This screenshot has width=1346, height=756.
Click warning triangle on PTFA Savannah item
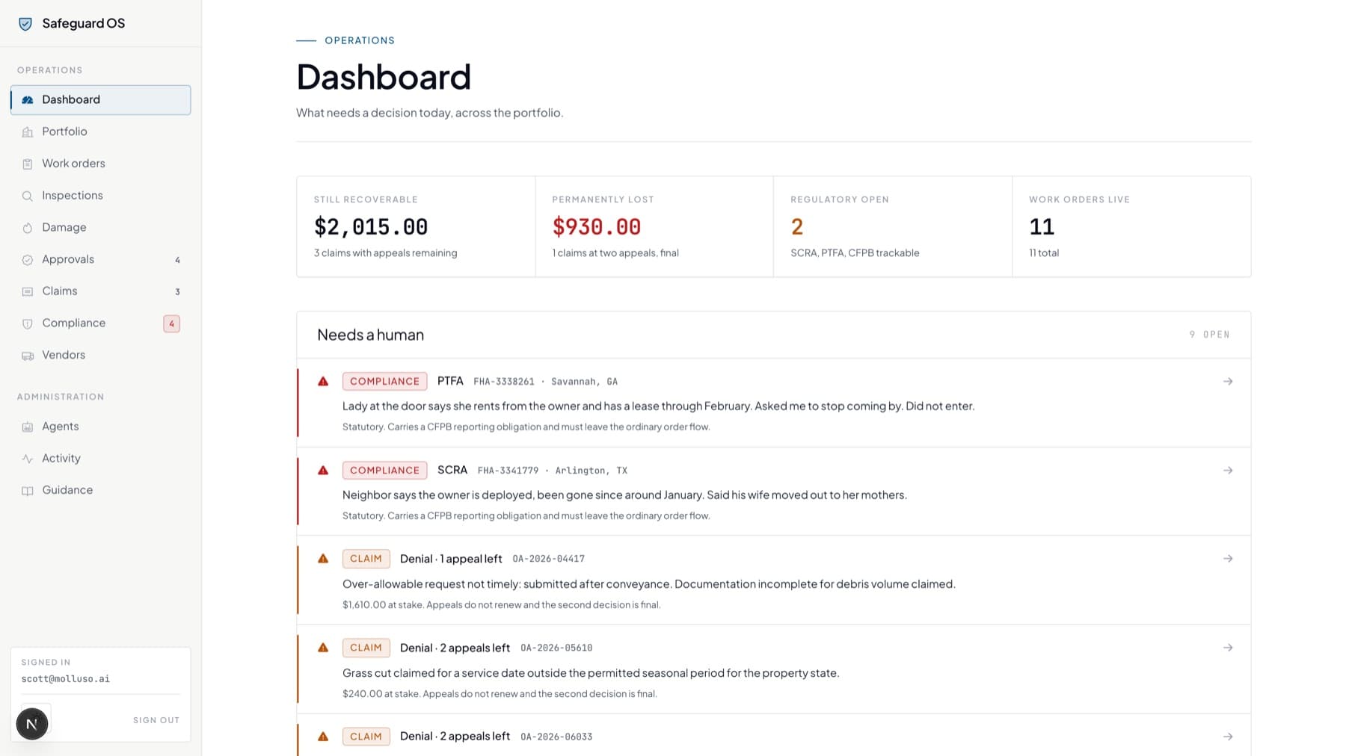[x=323, y=381]
